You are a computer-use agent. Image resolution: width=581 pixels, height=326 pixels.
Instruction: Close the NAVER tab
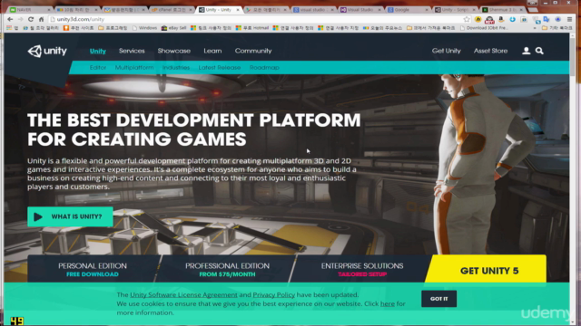[48, 10]
